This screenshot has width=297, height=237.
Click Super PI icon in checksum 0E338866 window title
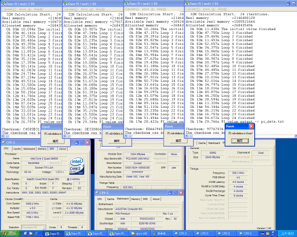[65, 4]
